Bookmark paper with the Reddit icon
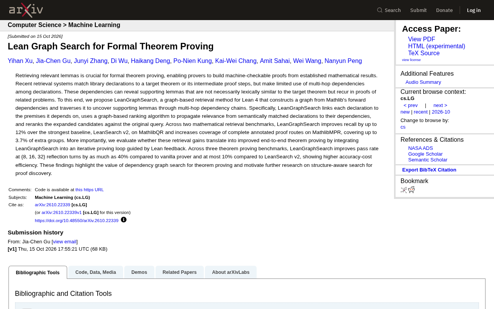494x309 pixels. click(411, 190)
